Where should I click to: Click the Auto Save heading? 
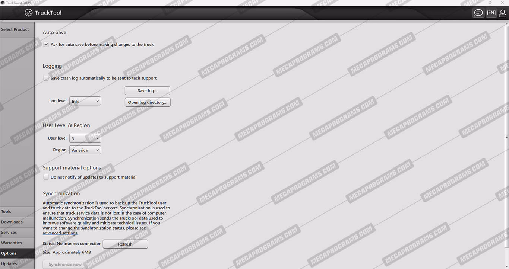[54, 32]
